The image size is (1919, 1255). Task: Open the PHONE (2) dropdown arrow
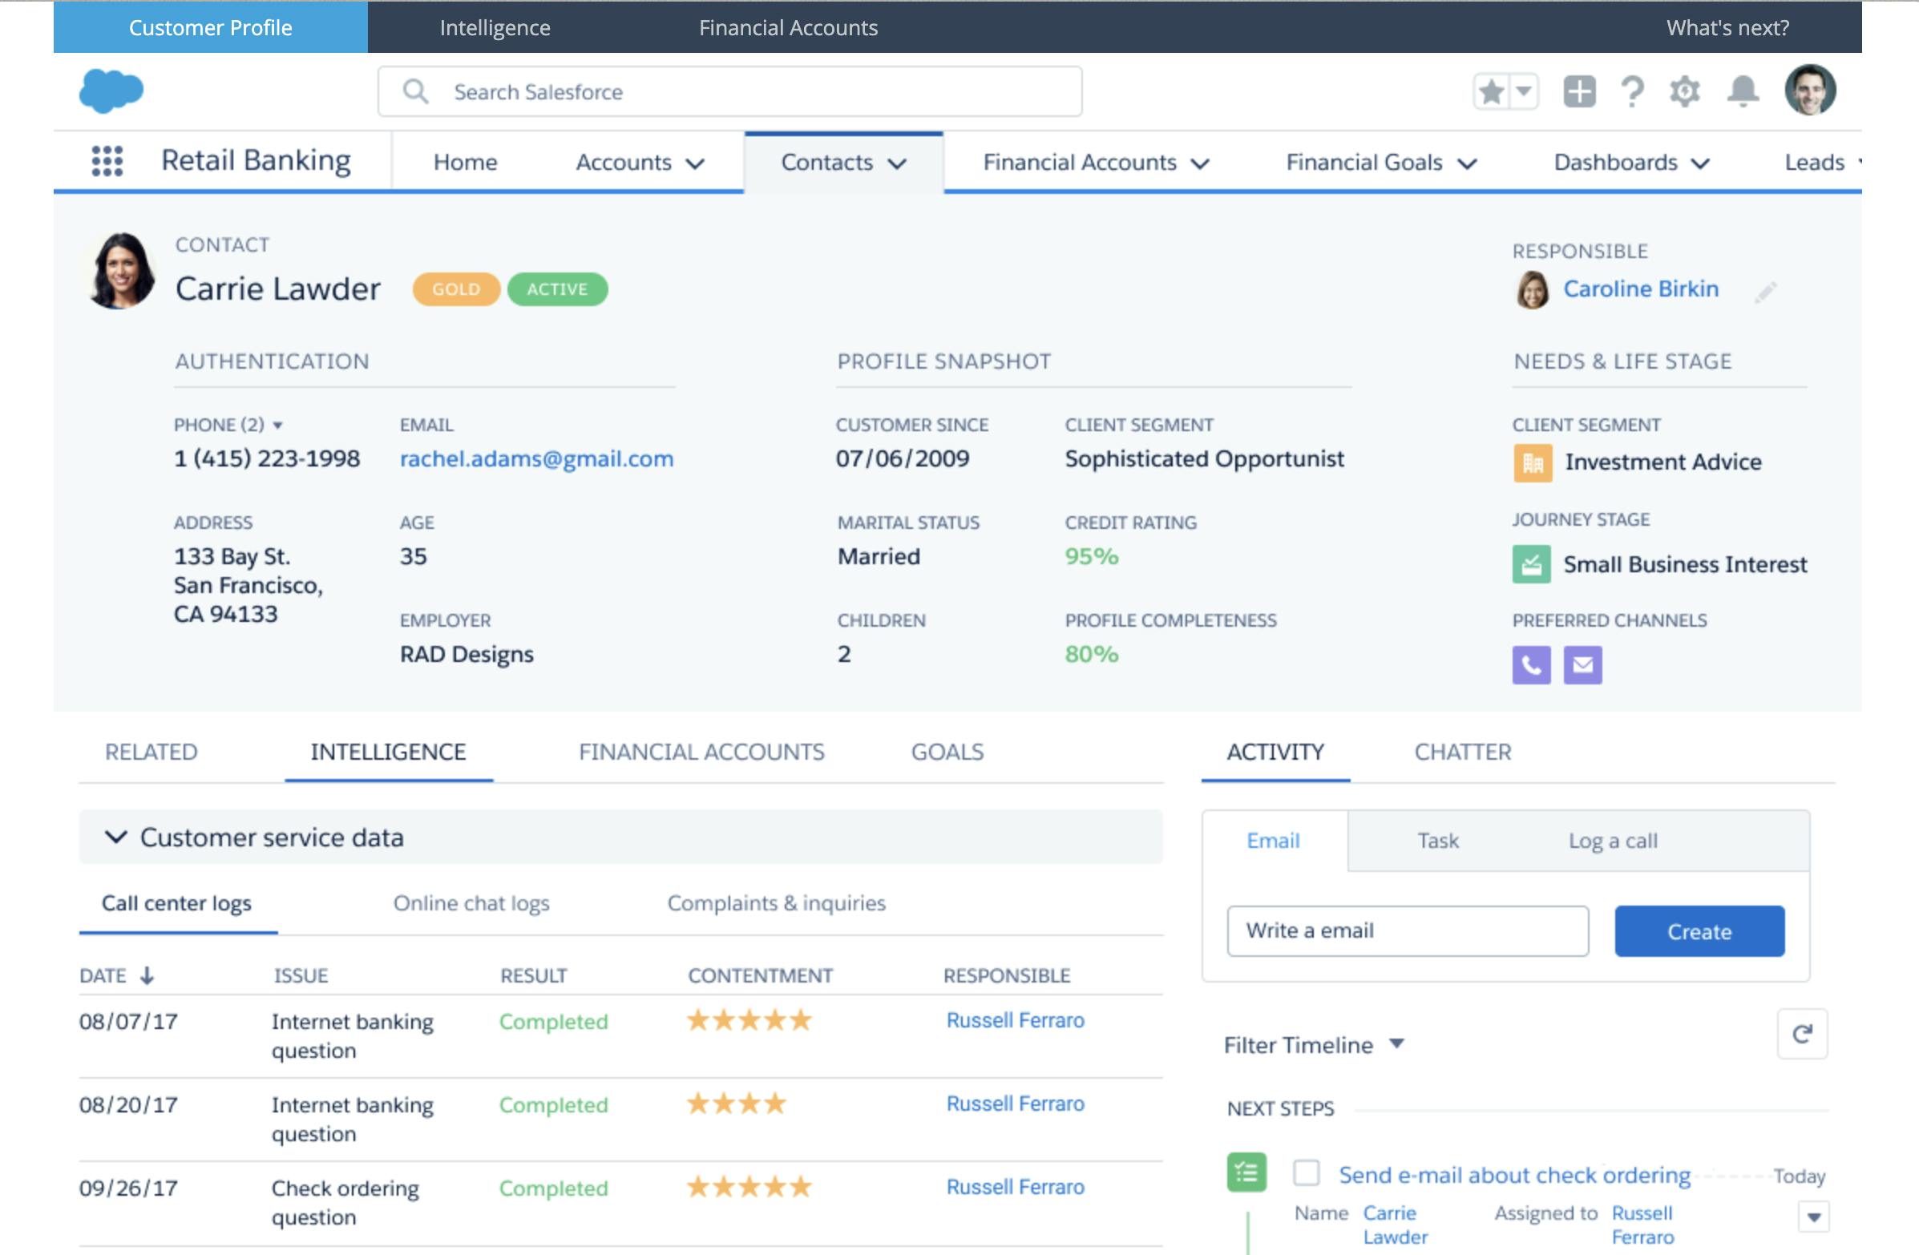277,425
